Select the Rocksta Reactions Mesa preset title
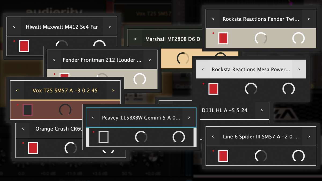 (x=251, y=69)
